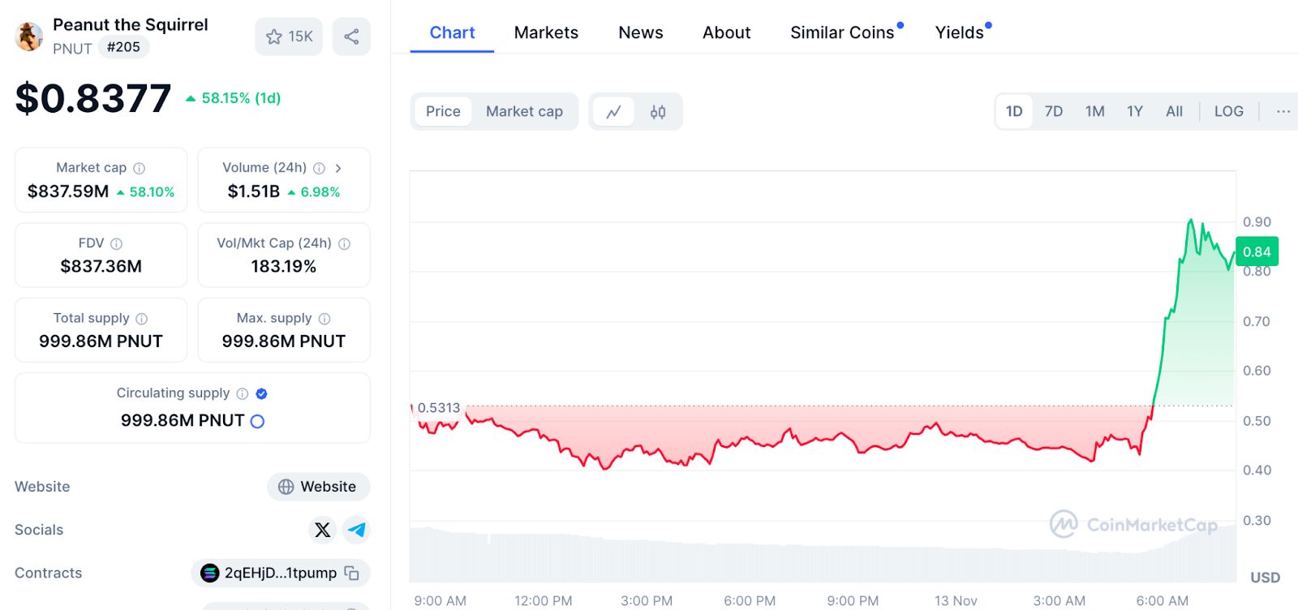
Task: Click the circulating supply circle indicator
Action: tap(257, 421)
